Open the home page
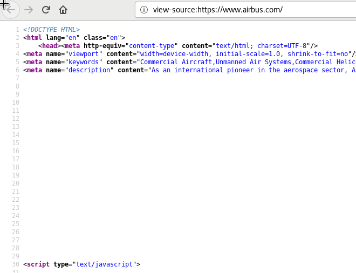356x273 pixels. 63,10
